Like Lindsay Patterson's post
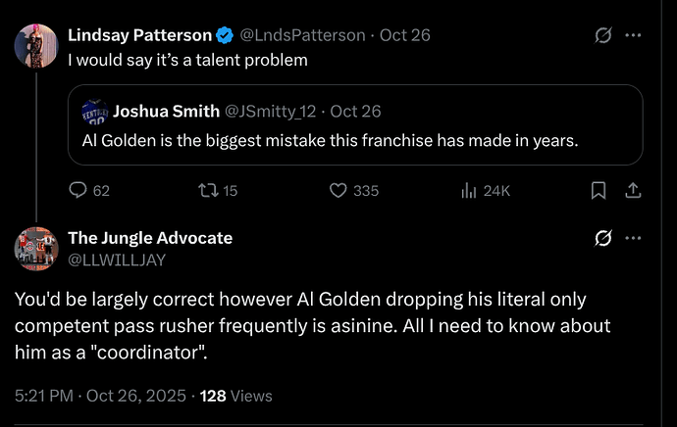 (338, 191)
